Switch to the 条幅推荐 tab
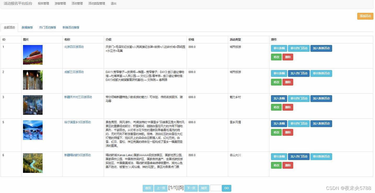The image size is (375, 193). point(27,27)
